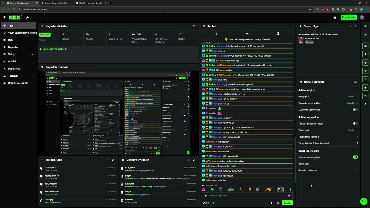Click the SORUNSUZ status badge

(x=45, y=35)
